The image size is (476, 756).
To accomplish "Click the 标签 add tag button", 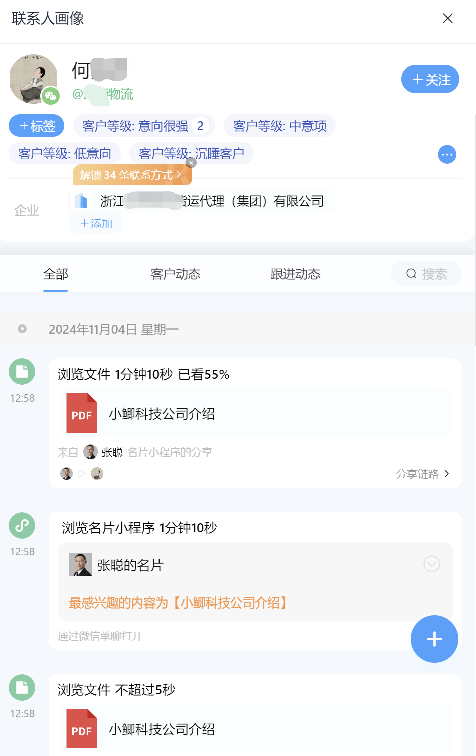I will pyautogui.click(x=37, y=126).
